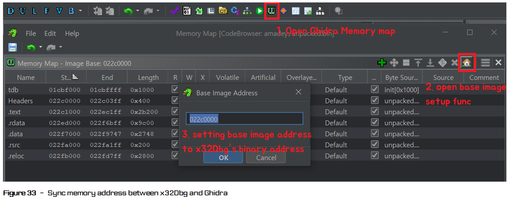Close the Memory Map panel
Viewport: 508px width, 198px height.
coord(498,62)
